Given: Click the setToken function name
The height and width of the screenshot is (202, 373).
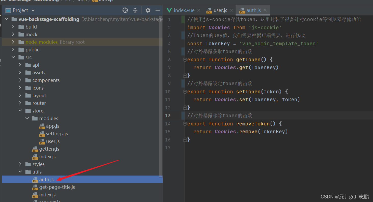Looking at the screenshot, I should click(248, 92).
